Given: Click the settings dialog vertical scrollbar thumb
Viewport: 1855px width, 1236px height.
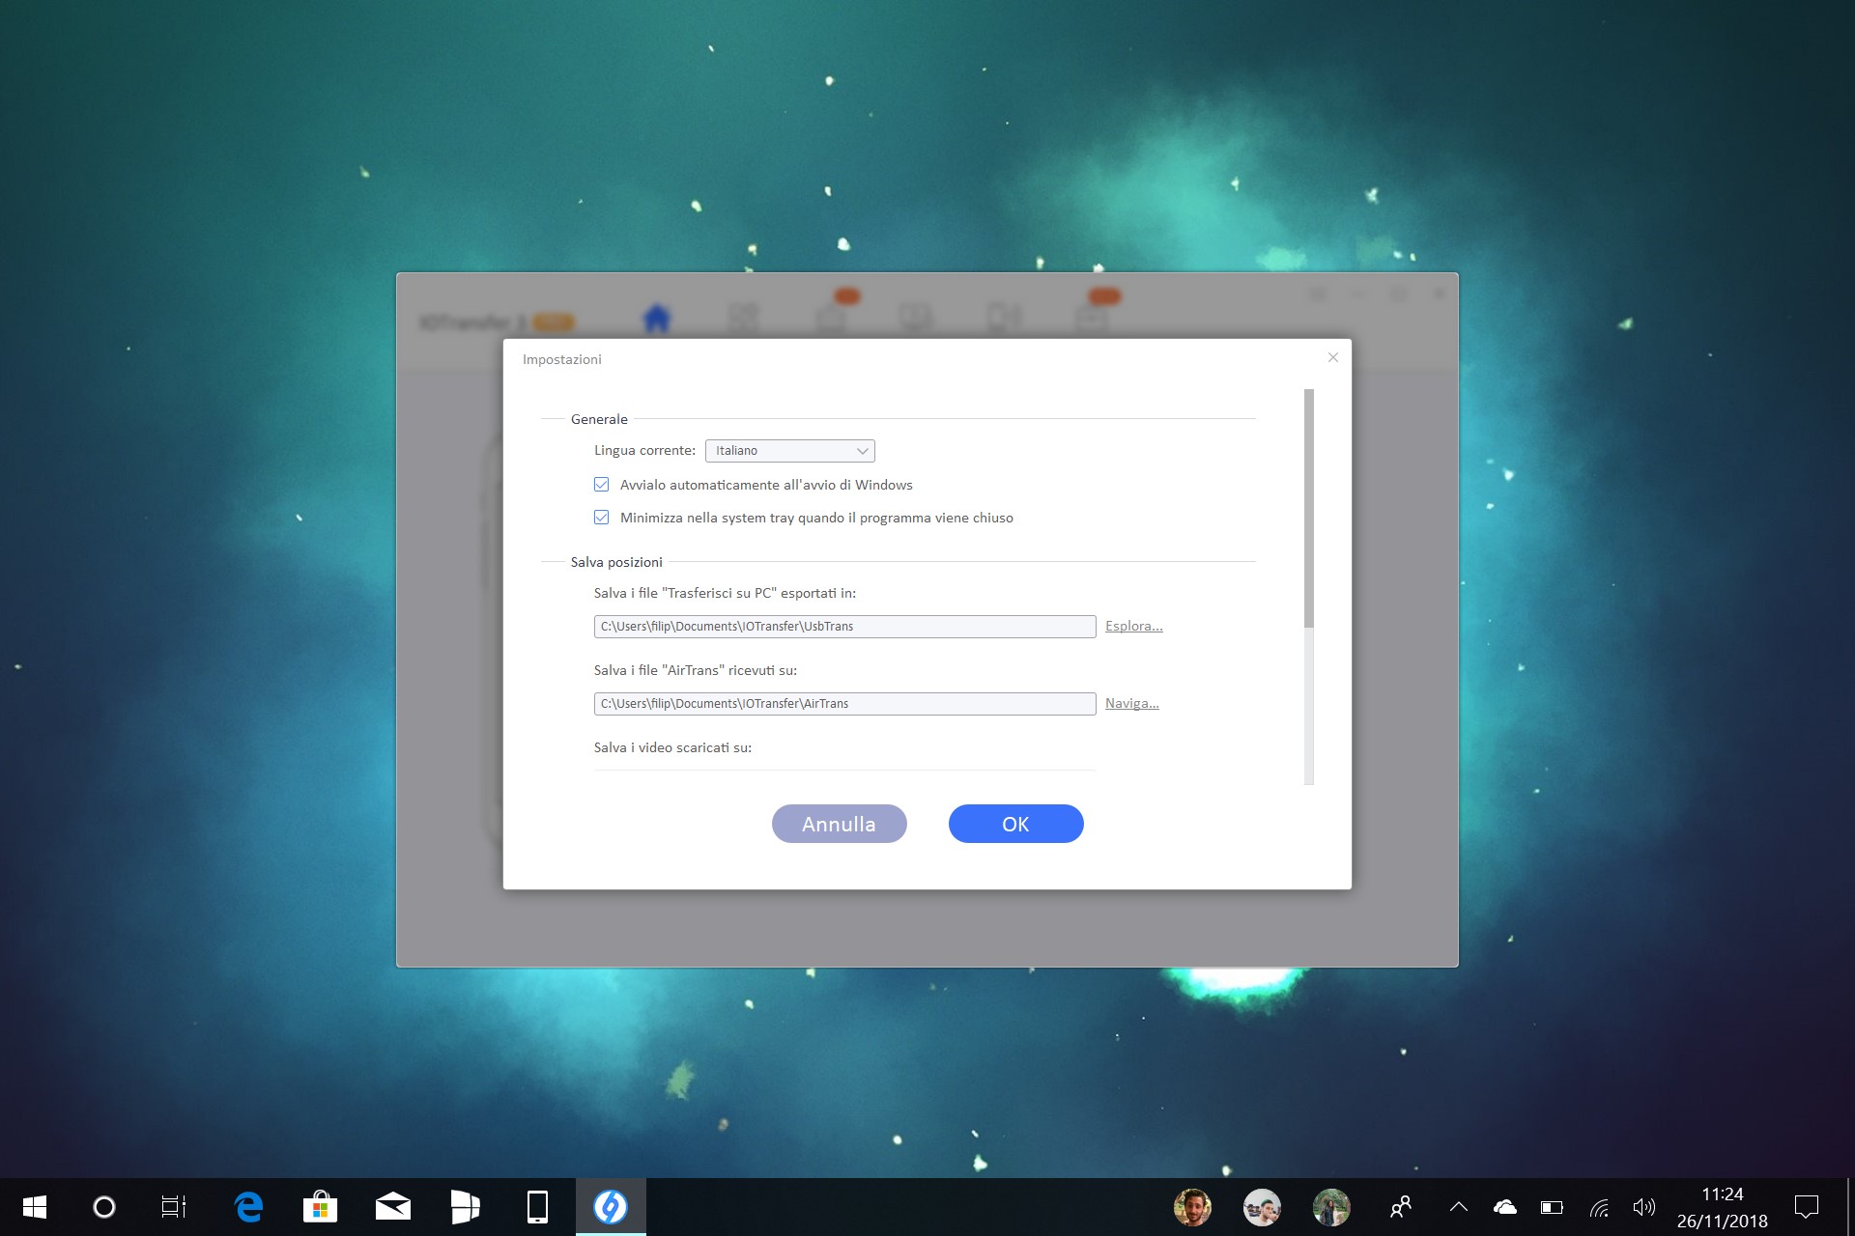Looking at the screenshot, I should point(1308,508).
